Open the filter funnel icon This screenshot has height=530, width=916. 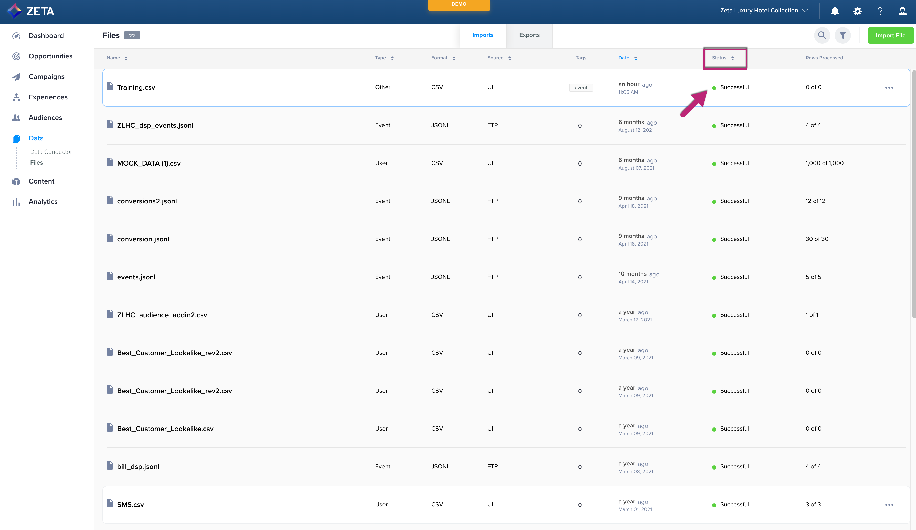(x=842, y=35)
